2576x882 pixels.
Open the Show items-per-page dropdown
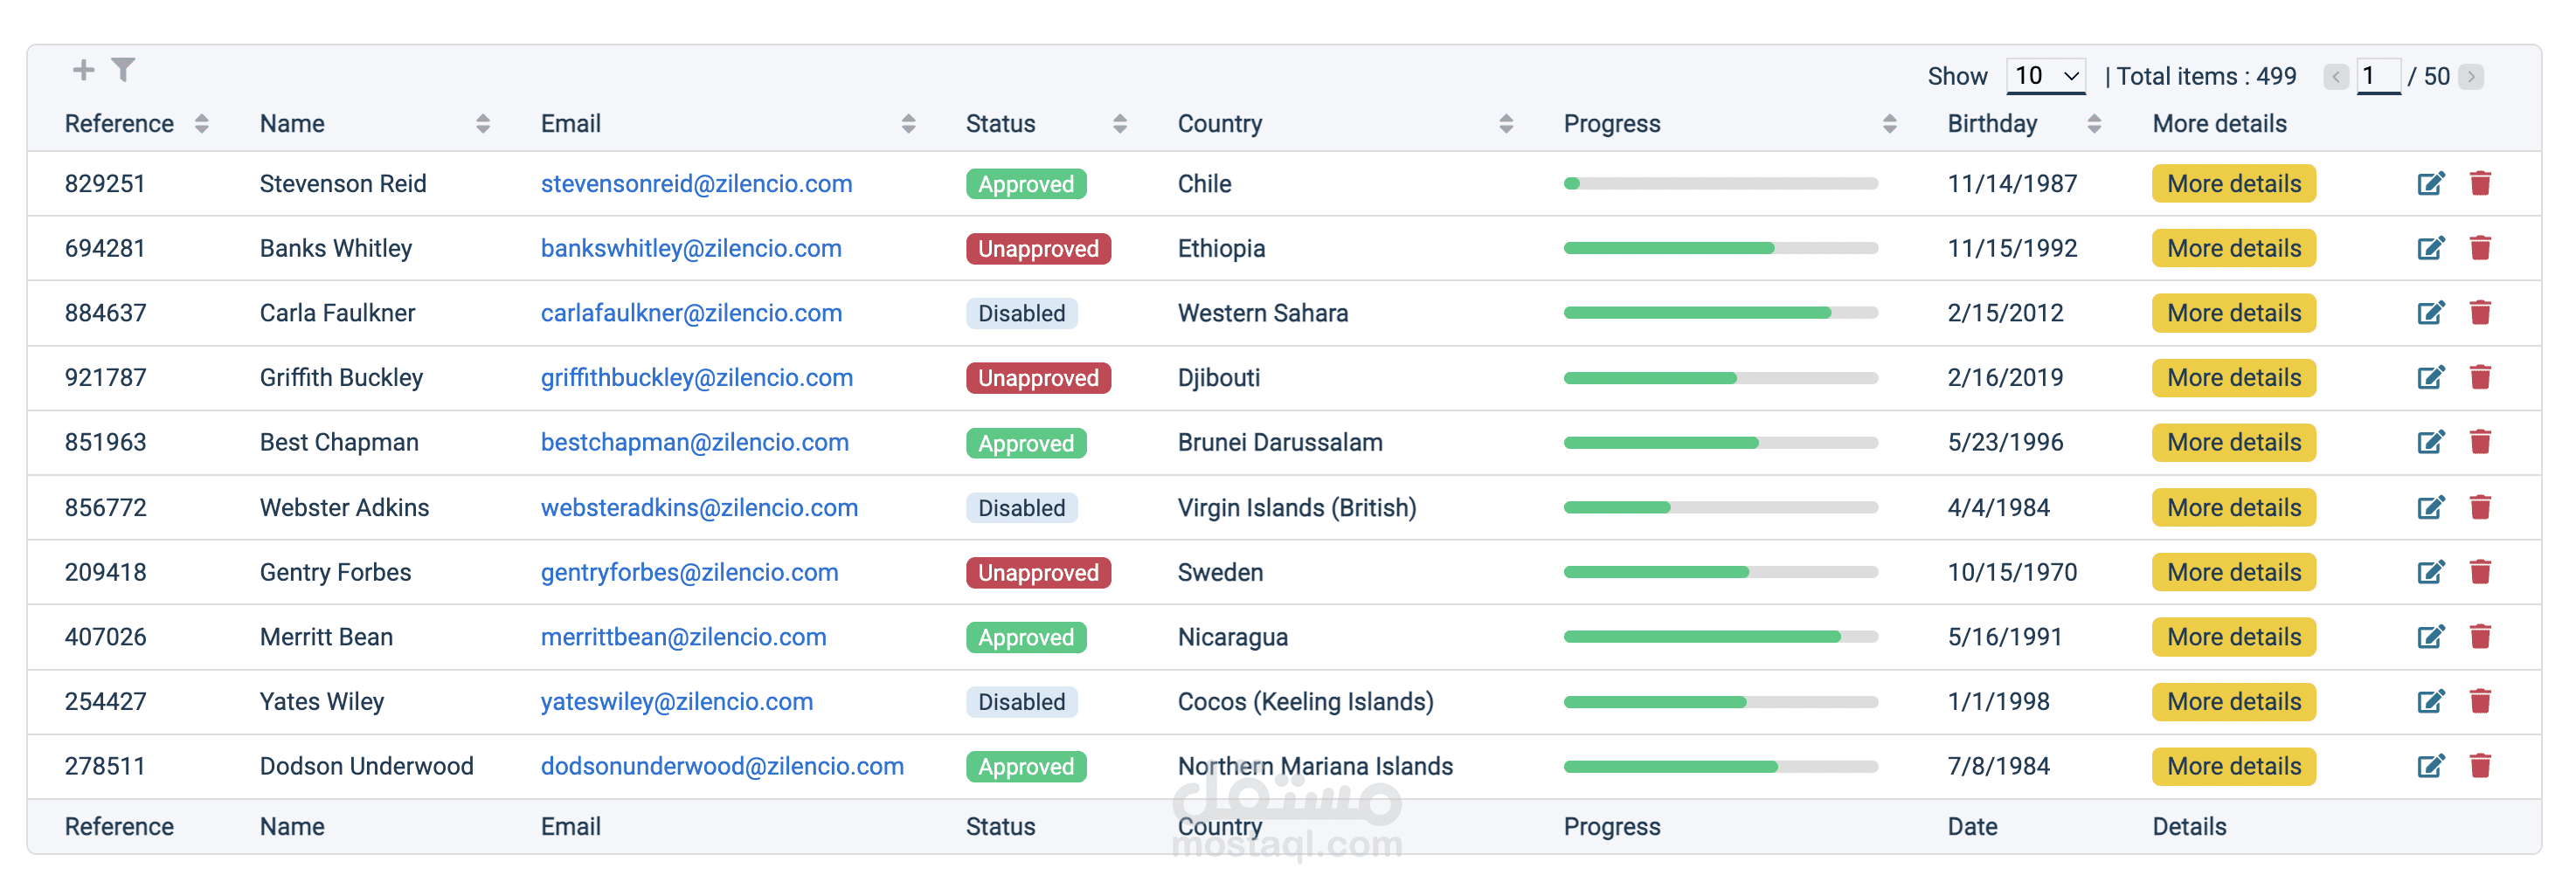coord(2045,77)
